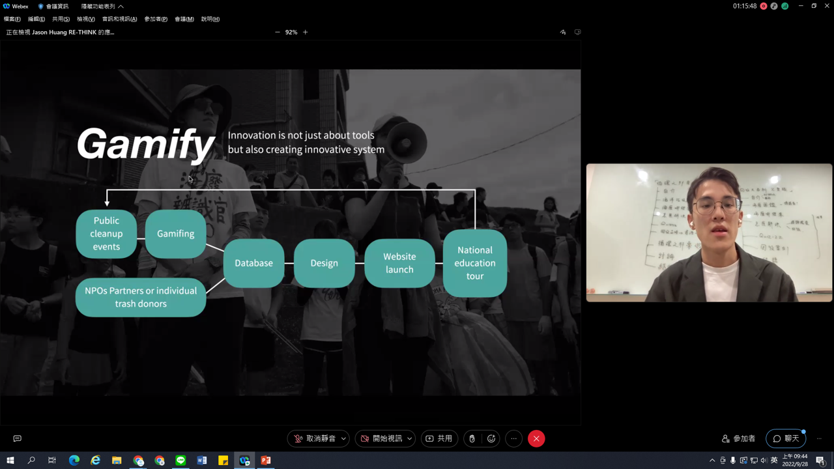834x469 pixels.
Task: Open the green network quality indicator
Action: 784,6
